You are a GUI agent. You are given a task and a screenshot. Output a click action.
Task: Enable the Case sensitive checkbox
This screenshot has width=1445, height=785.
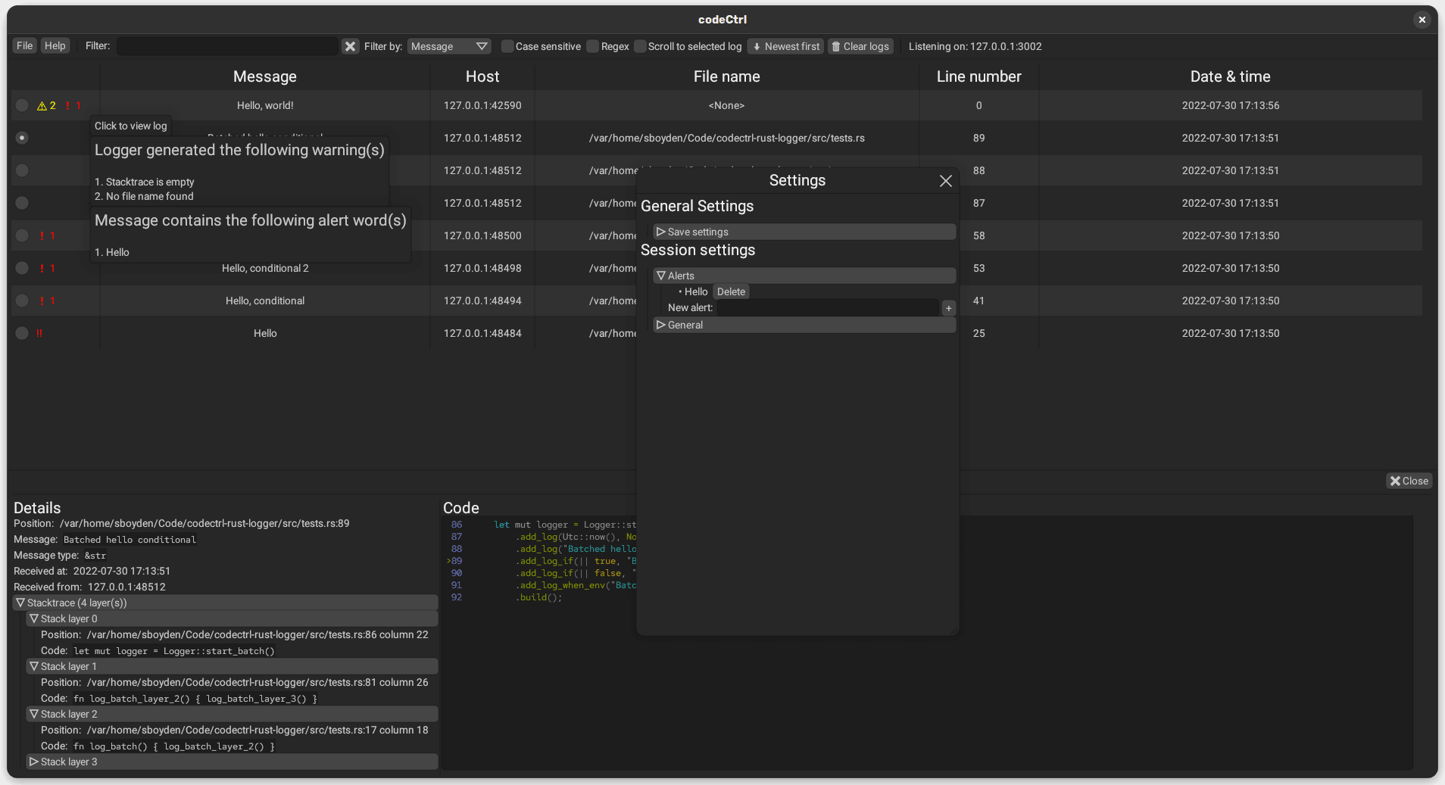[x=507, y=46]
